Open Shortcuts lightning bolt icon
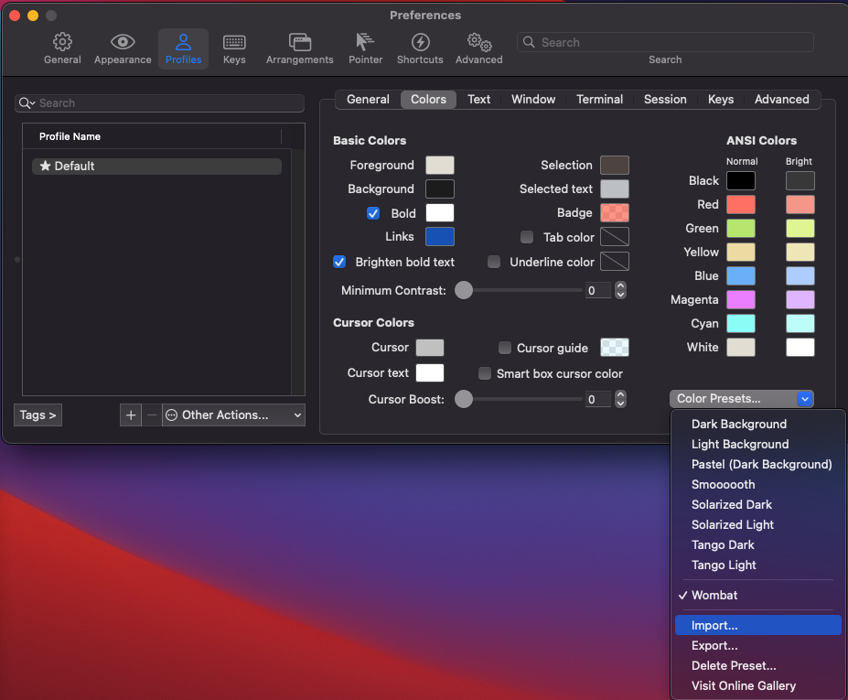Image resolution: width=848 pixels, height=700 pixels. tap(420, 42)
